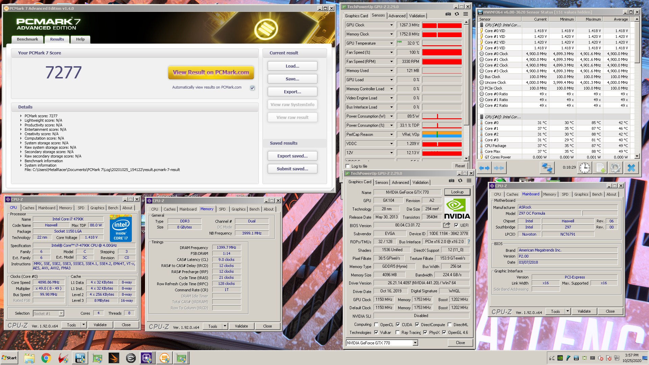The image size is (649, 365).
Task: Click Reset button in GPU-Z Sensors window
Action: (x=460, y=166)
